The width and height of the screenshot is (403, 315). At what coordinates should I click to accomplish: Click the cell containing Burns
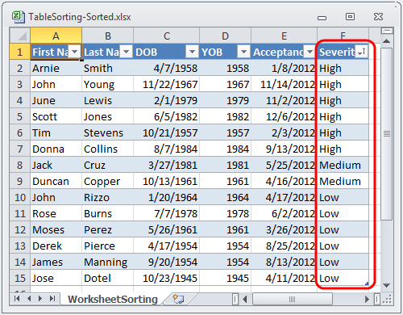[x=108, y=213]
